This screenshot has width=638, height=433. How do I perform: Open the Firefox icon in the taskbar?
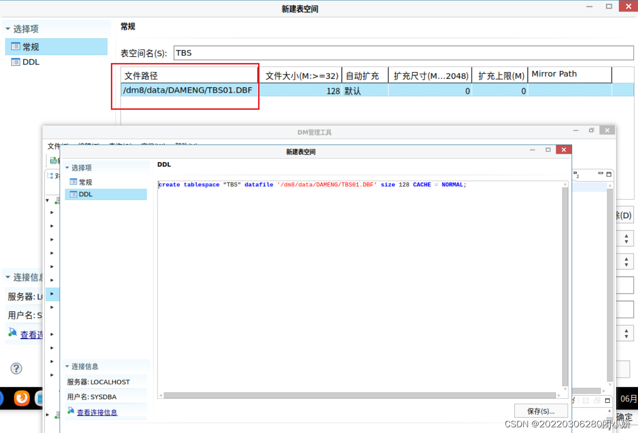click(x=22, y=398)
